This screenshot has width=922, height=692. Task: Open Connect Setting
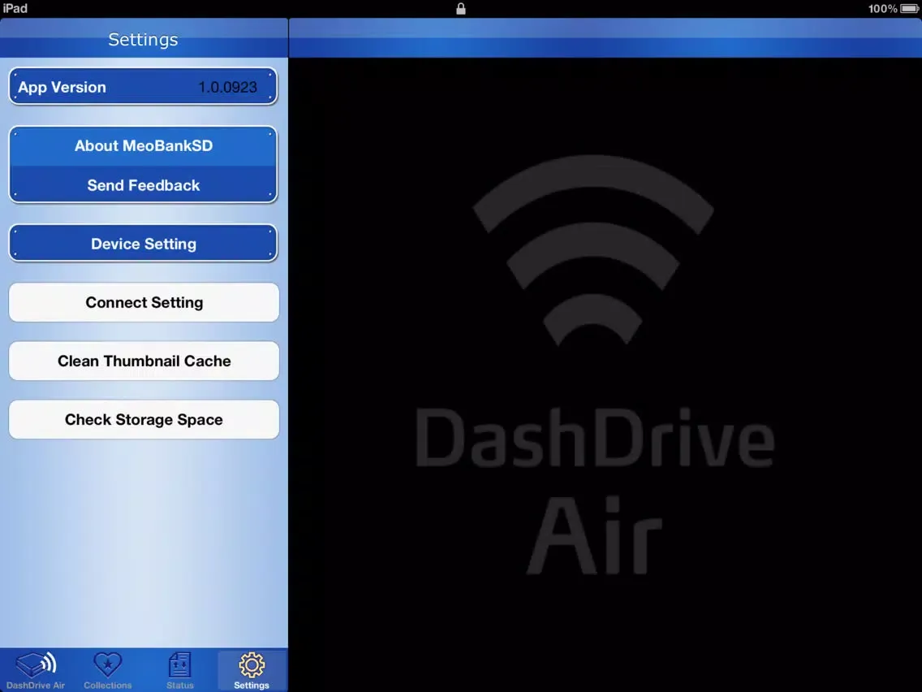(x=144, y=302)
